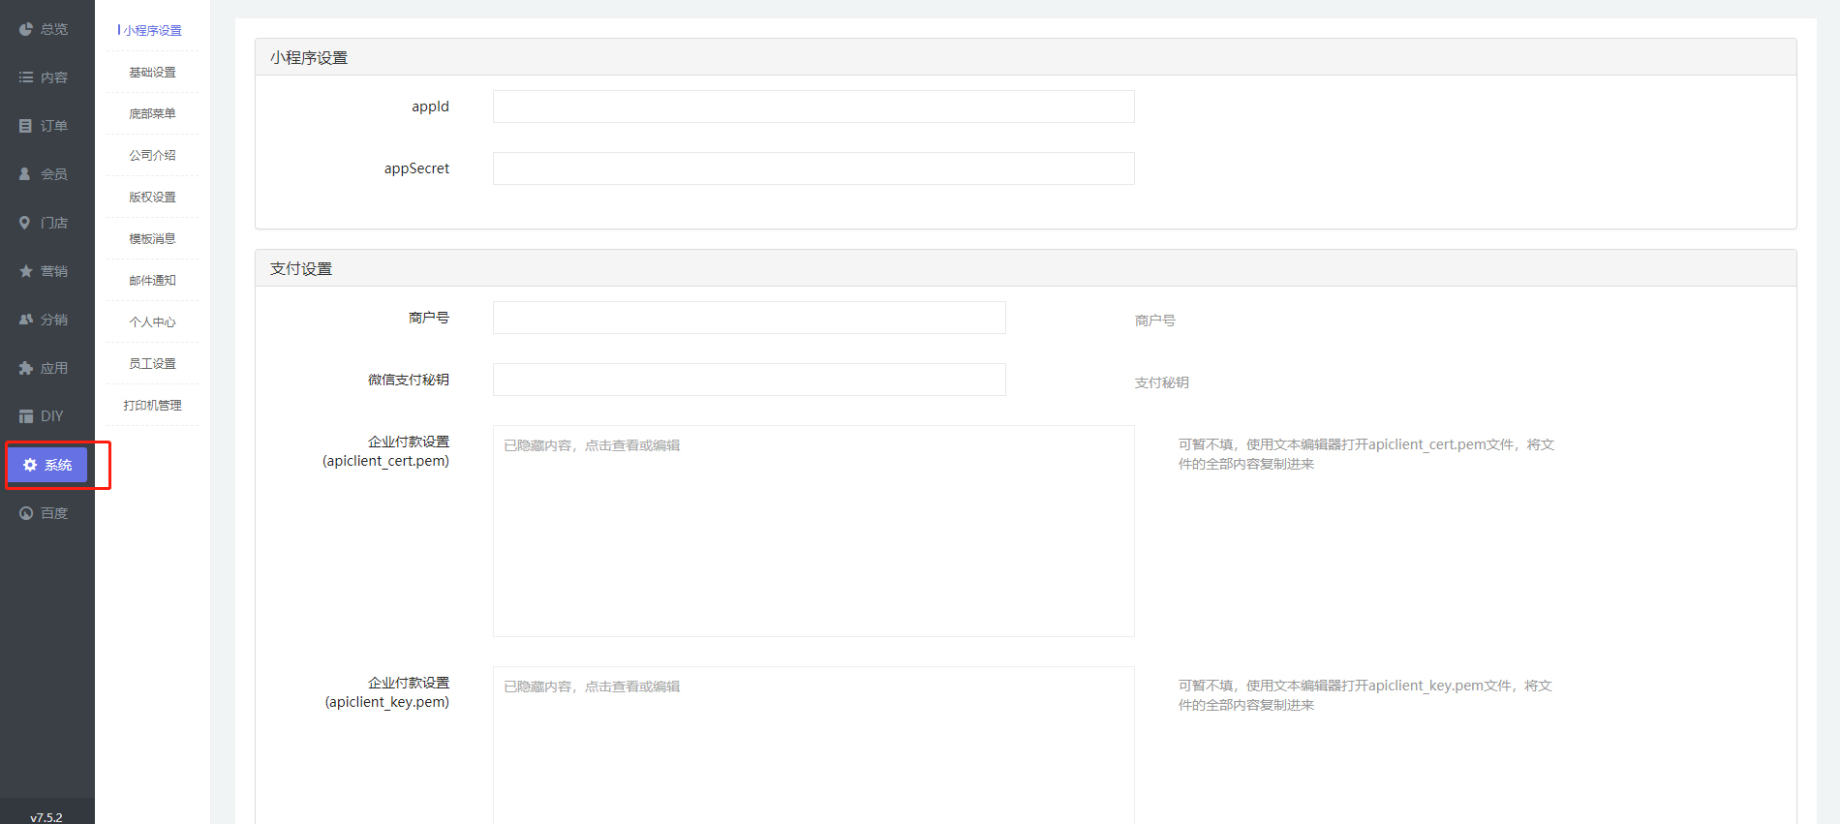Click the 支付秘钥 hint text
1840x824 pixels.
(x=1162, y=383)
